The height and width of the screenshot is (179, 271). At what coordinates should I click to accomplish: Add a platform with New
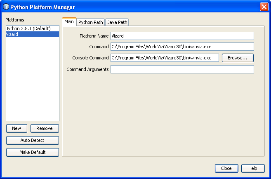(16, 128)
